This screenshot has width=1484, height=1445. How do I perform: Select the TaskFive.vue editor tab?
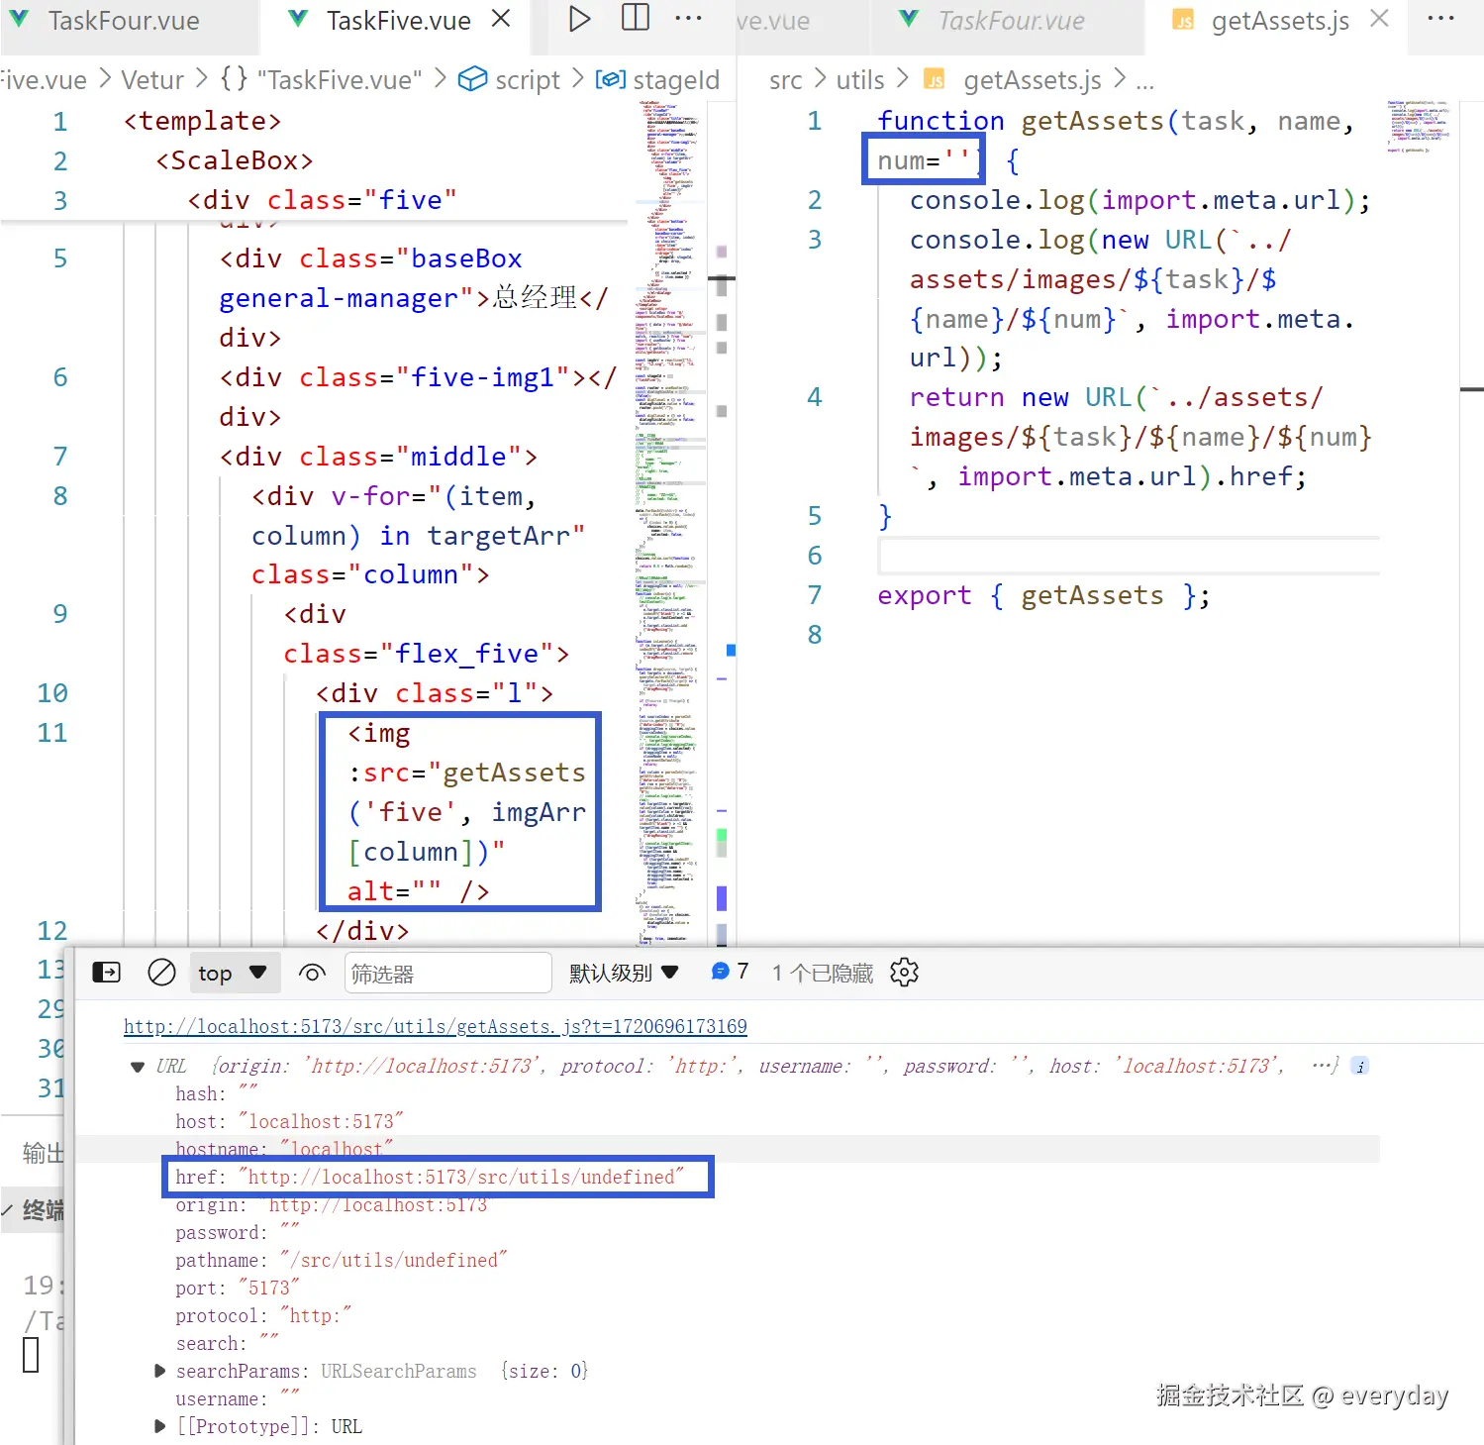398,21
